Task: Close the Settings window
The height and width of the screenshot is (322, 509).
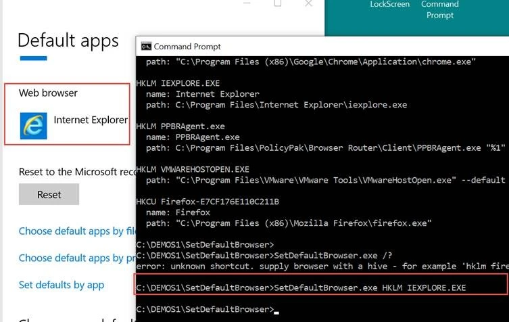Action: (x=309, y=3)
